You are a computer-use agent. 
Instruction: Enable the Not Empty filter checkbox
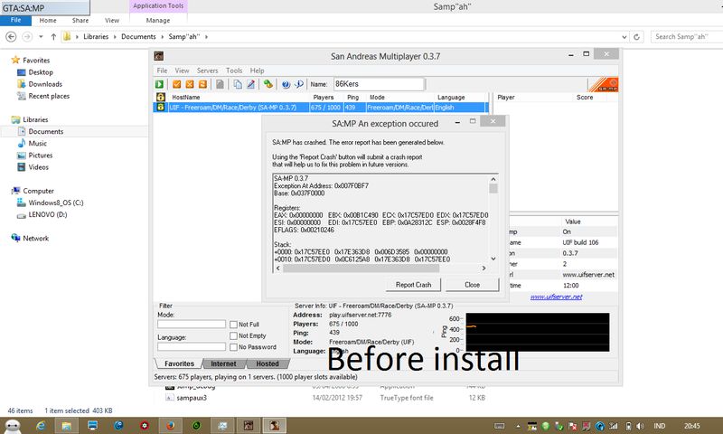point(233,335)
